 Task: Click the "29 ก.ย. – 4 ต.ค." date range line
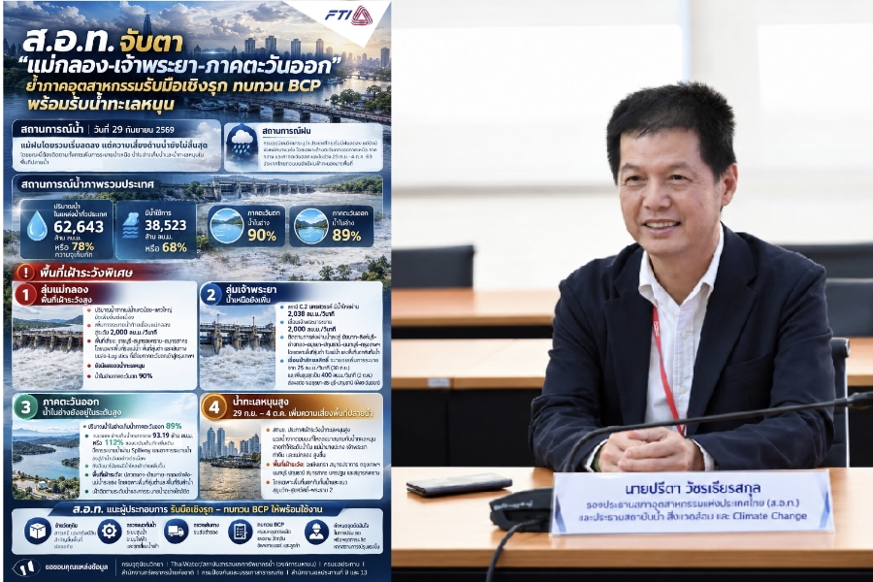(303, 413)
